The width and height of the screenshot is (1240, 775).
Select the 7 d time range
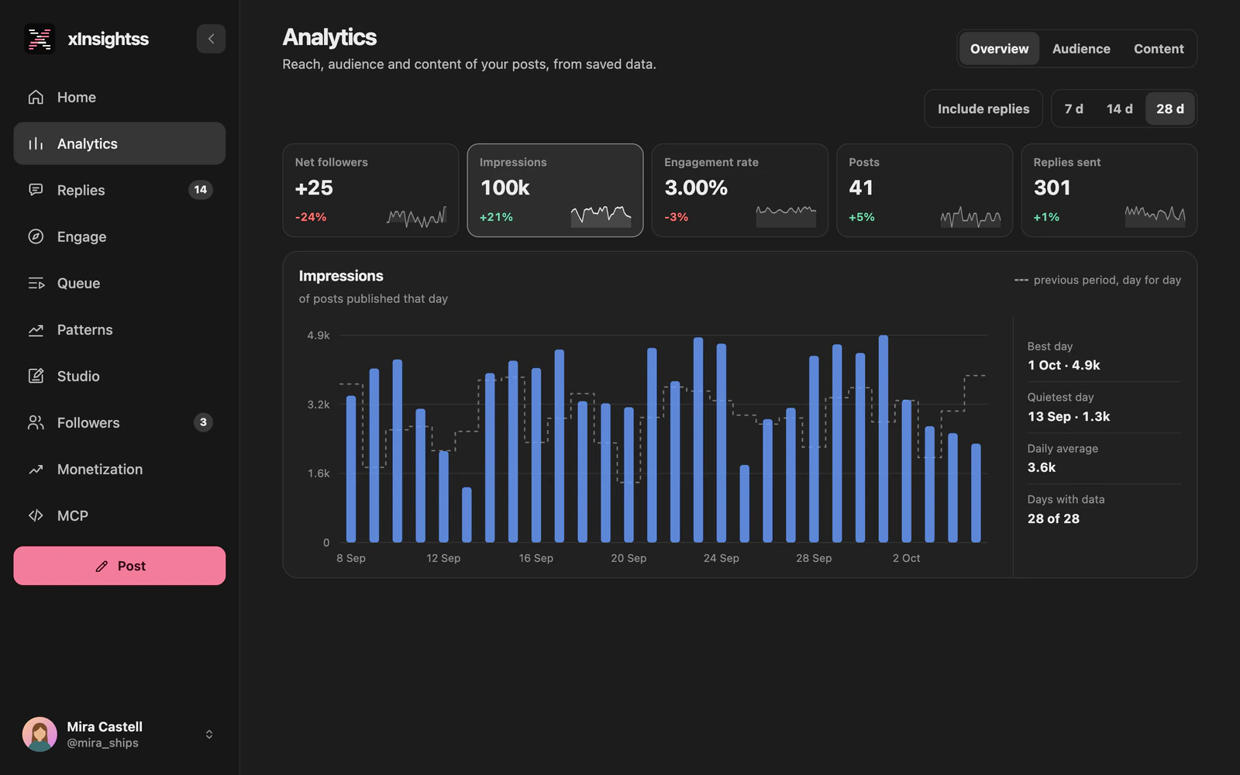pos(1073,108)
